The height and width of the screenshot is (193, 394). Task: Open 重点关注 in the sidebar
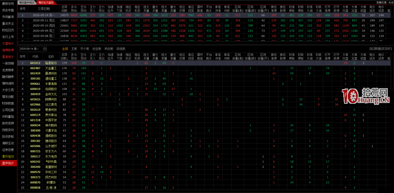pyautogui.click(x=8, y=24)
